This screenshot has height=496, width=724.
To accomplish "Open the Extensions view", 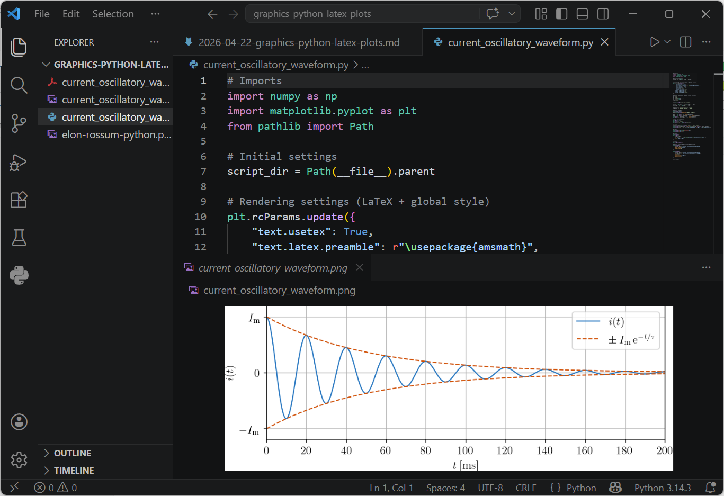I will point(19,200).
